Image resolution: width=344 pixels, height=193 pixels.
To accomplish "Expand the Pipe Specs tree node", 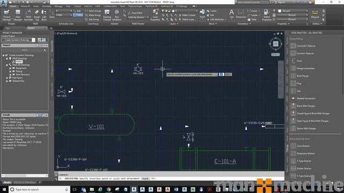I will tap(7, 78).
